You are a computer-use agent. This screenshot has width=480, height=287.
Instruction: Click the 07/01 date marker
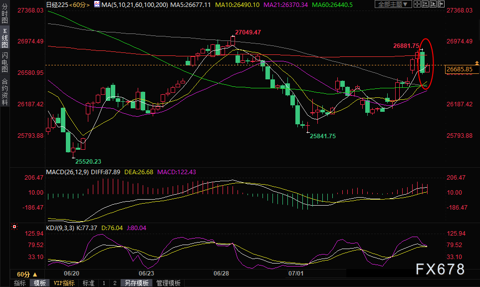296,273
